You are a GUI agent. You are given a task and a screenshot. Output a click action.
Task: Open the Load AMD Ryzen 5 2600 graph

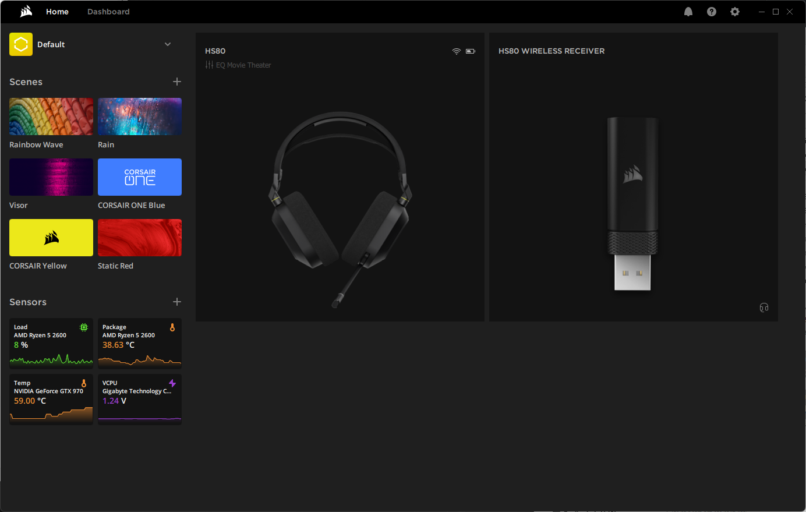(51, 359)
